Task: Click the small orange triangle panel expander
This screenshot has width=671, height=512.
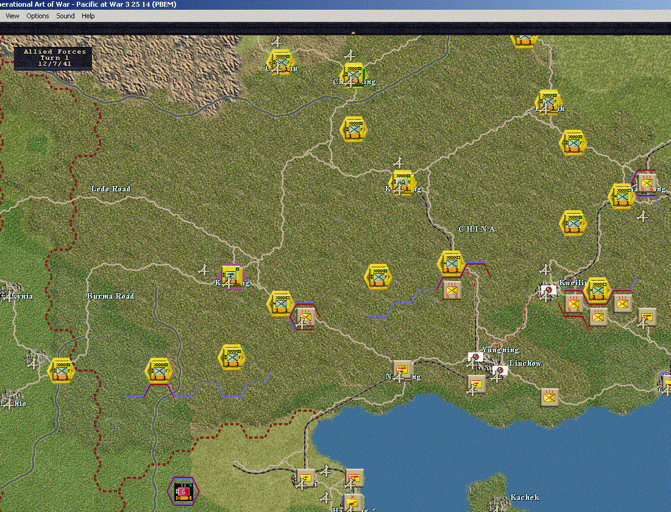Action: [353, 32]
